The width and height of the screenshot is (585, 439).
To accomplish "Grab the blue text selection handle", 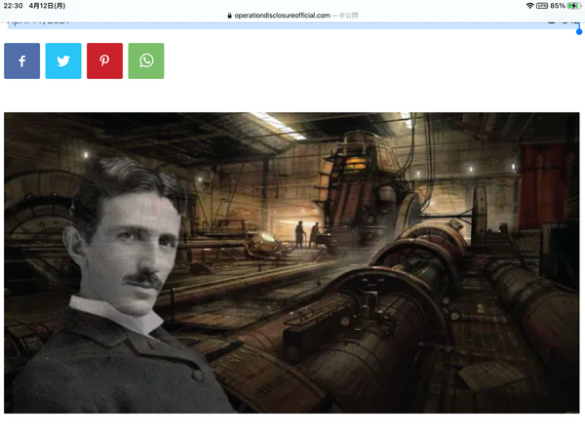I will tap(579, 31).
